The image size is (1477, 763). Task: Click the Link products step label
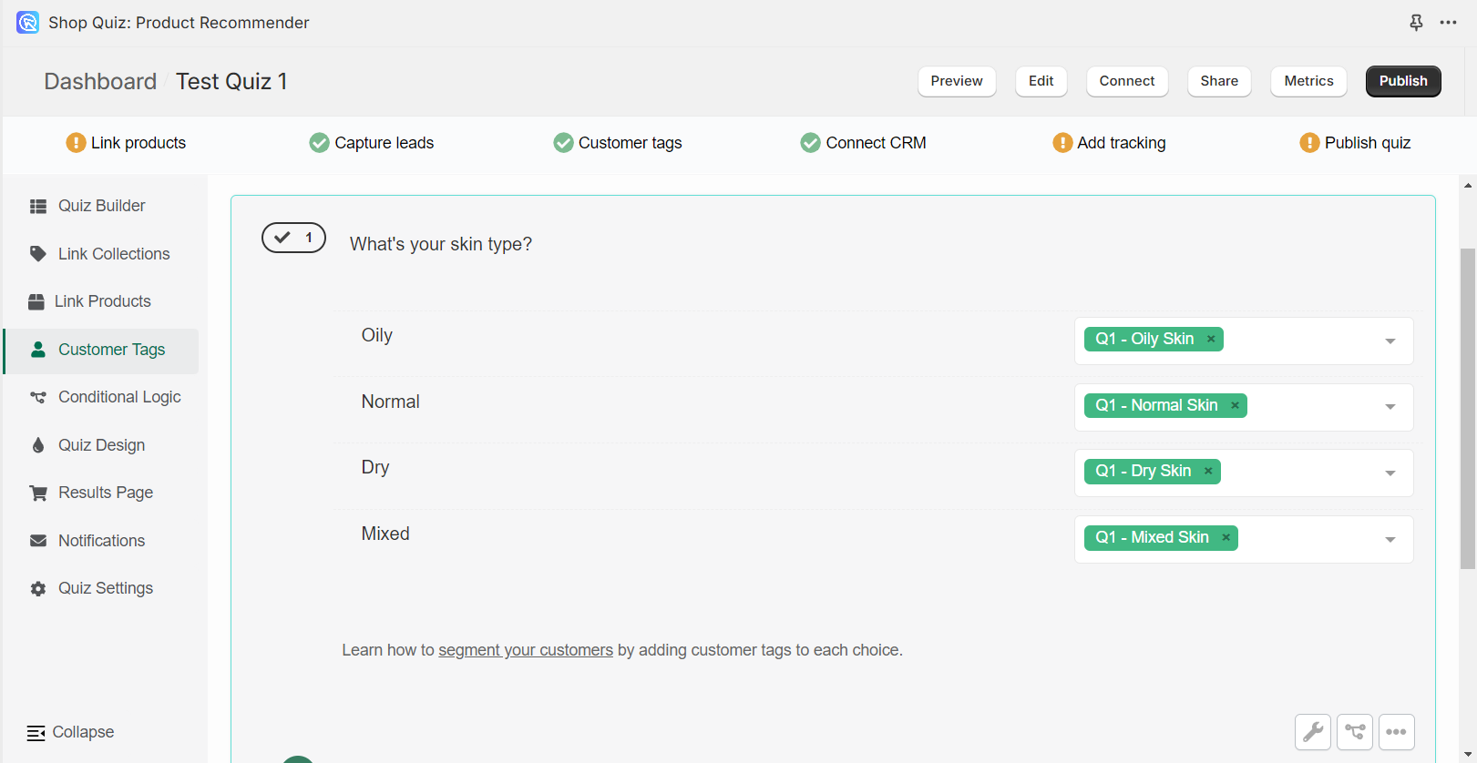click(138, 143)
